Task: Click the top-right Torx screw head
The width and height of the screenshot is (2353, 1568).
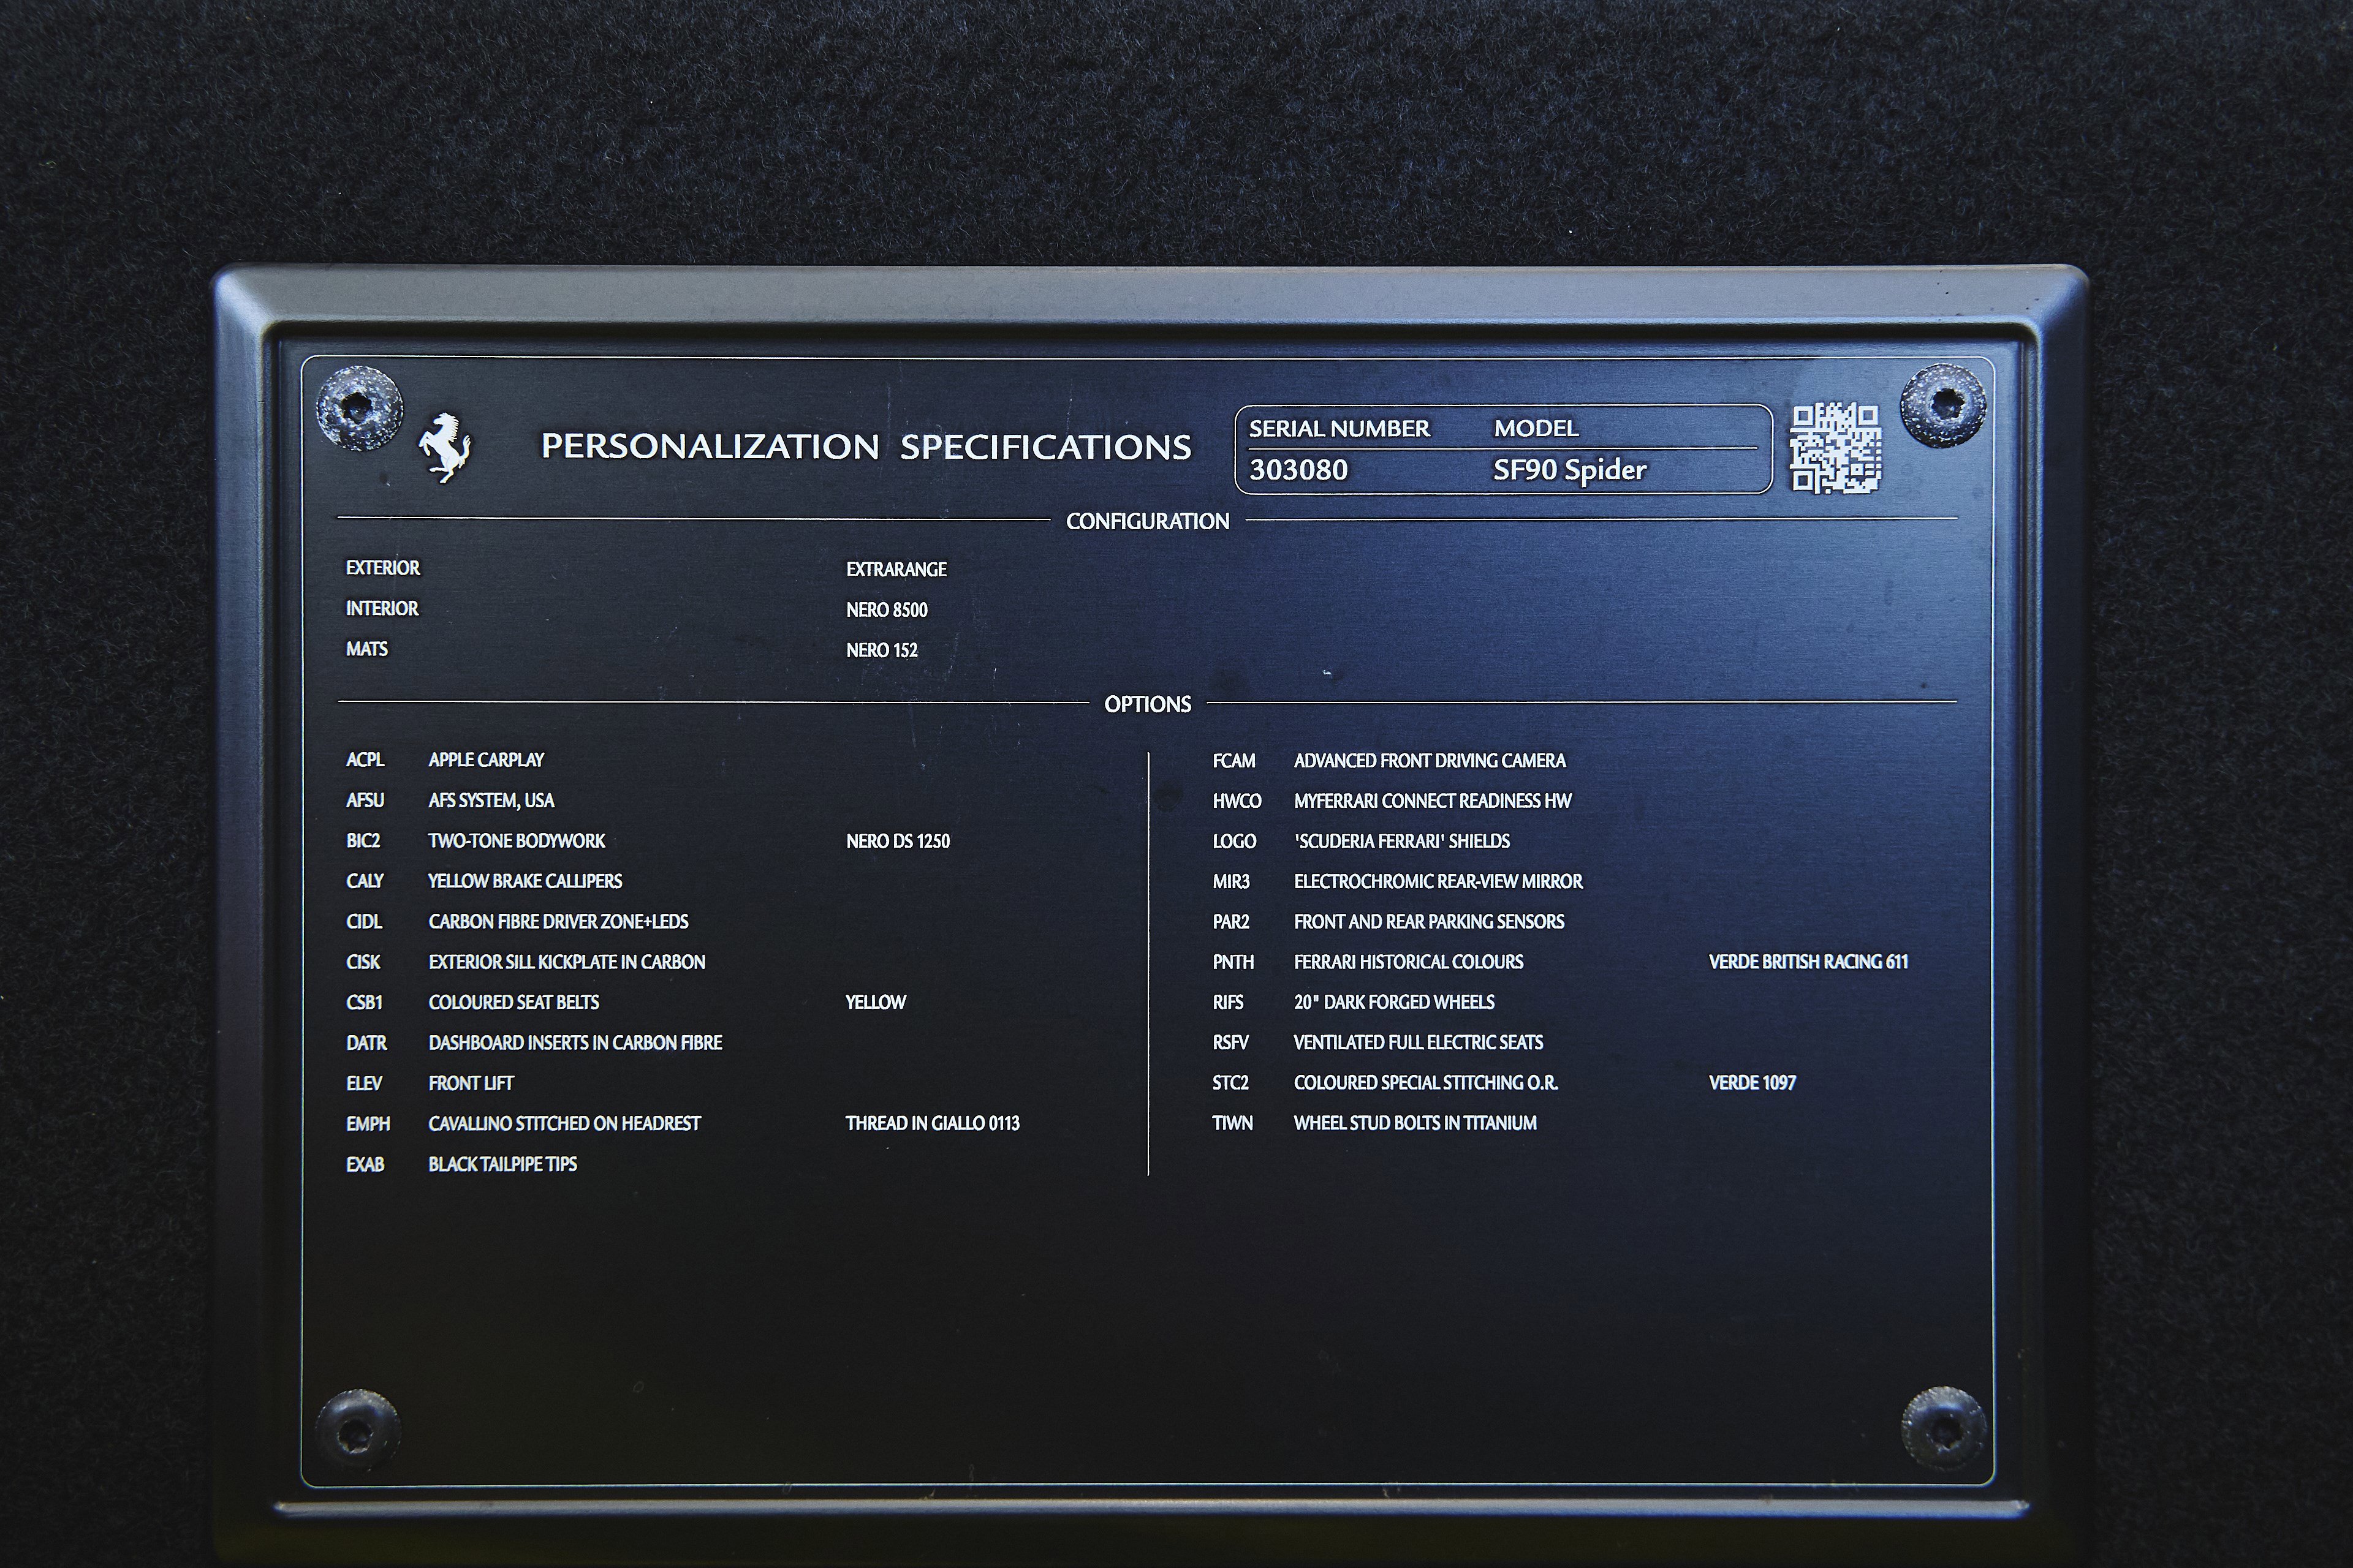Action: coord(1943,404)
